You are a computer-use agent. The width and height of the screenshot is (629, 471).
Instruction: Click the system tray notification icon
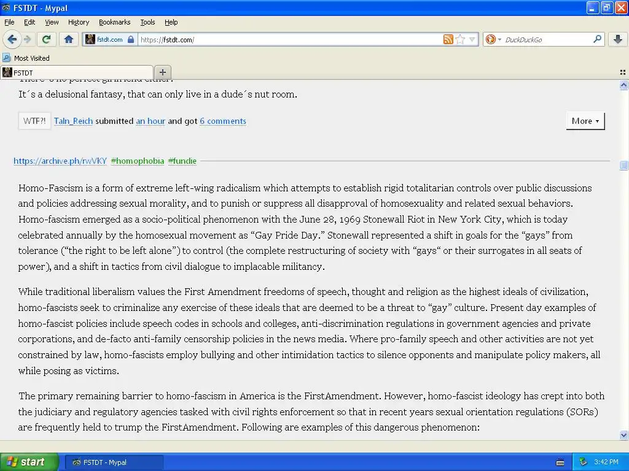click(x=583, y=462)
